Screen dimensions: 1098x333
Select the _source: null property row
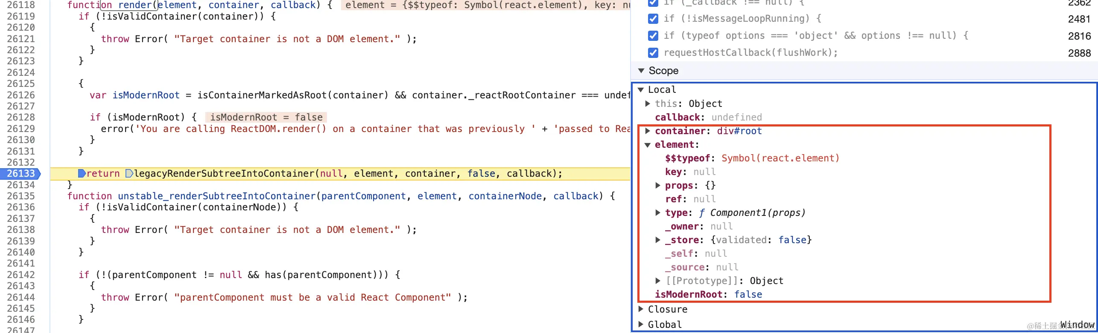702,267
